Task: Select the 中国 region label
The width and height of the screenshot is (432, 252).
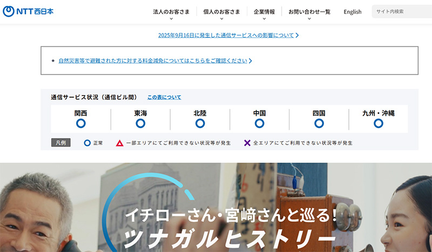Action: (260, 113)
